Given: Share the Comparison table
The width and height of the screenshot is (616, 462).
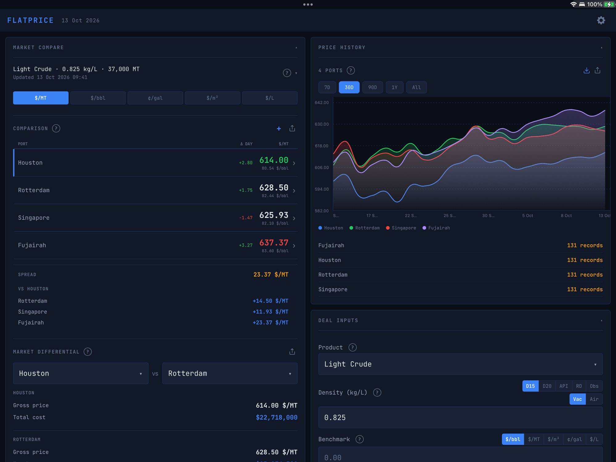Looking at the screenshot, I should tap(292, 128).
